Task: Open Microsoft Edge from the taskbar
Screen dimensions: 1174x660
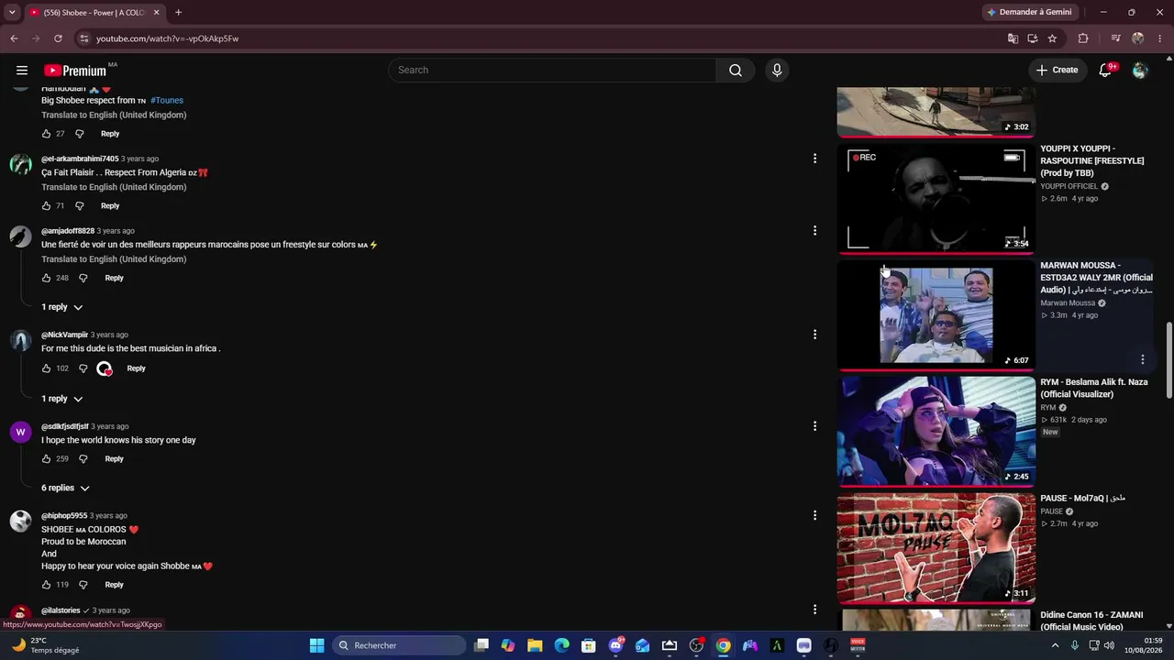Action: point(561,645)
